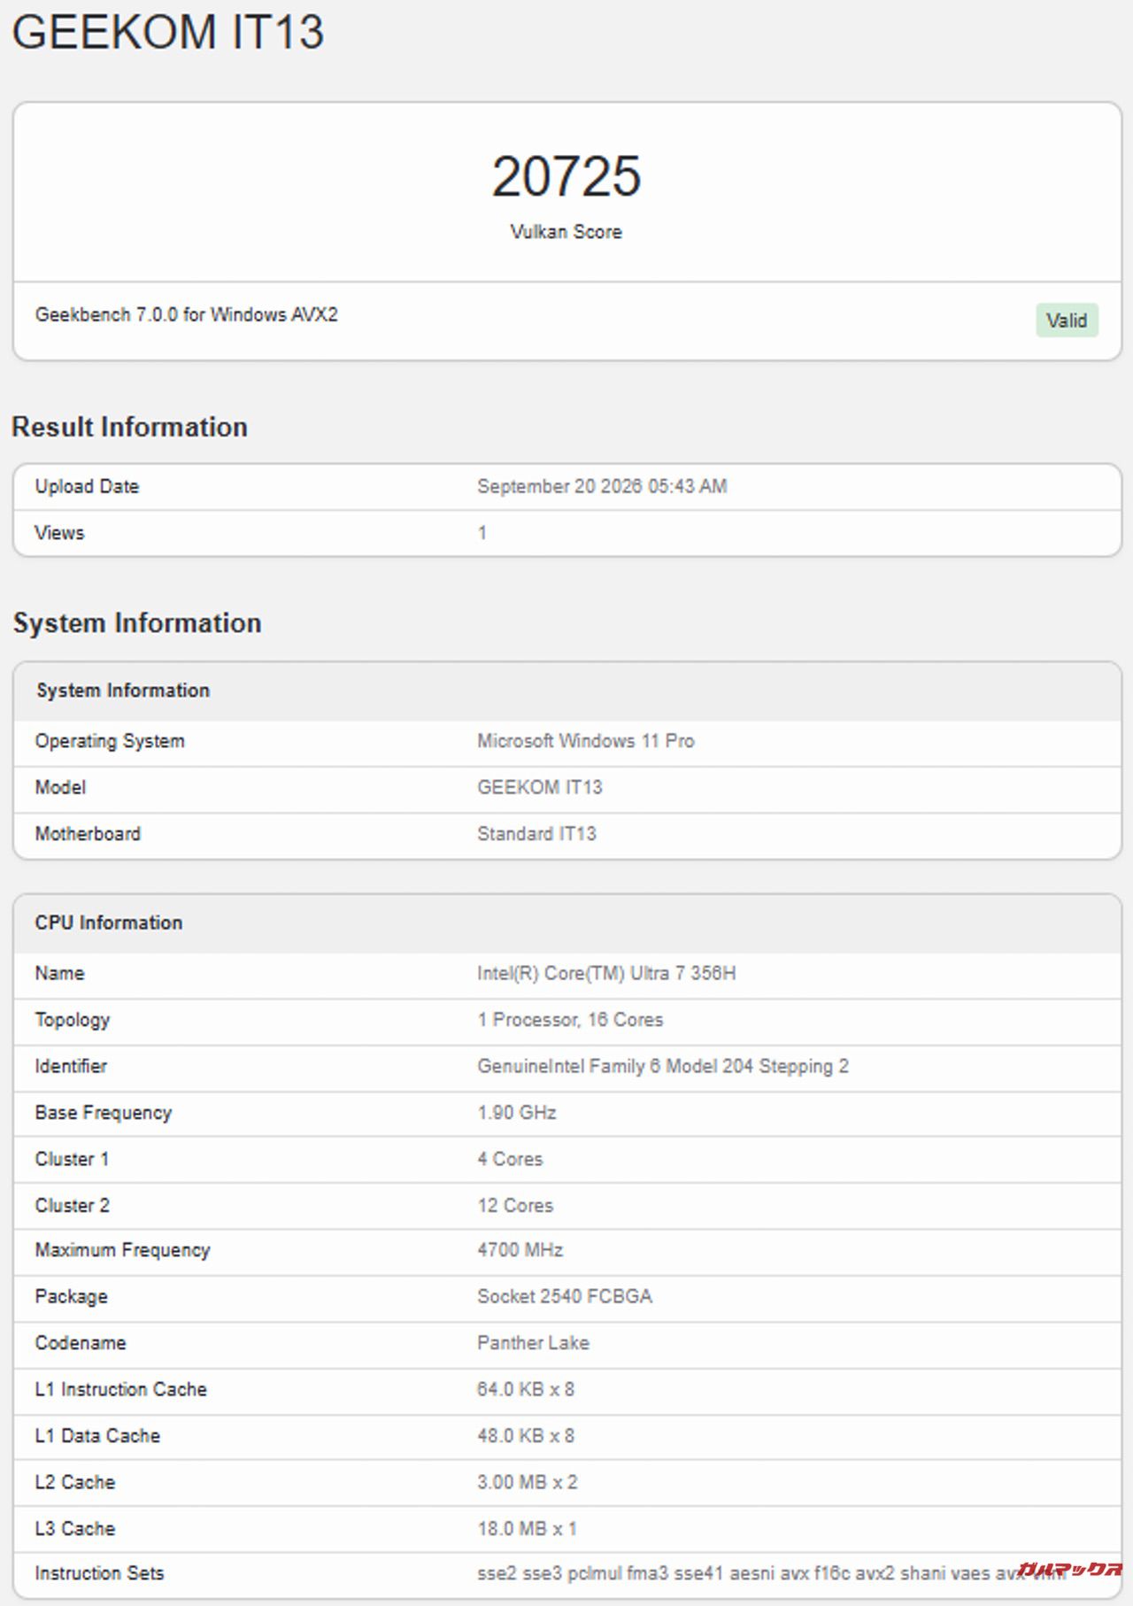The height and width of the screenshot is (1606, 1133).
Task: Click the L1 Instruction Cache label
Action: [121, 1389]
